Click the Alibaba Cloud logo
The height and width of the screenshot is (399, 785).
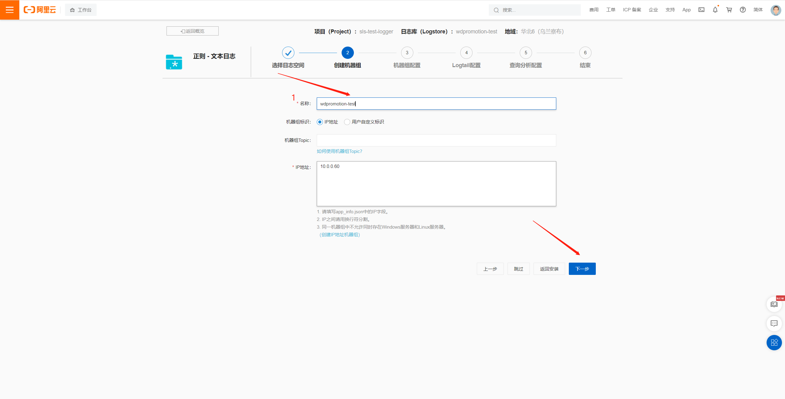[x=40, y=10]
